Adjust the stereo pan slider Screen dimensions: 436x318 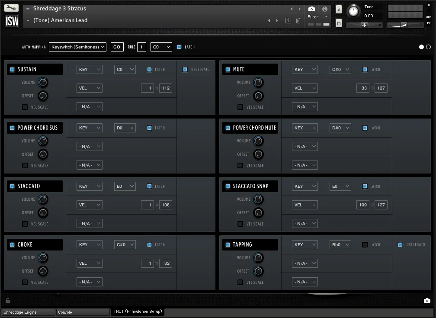364,26
